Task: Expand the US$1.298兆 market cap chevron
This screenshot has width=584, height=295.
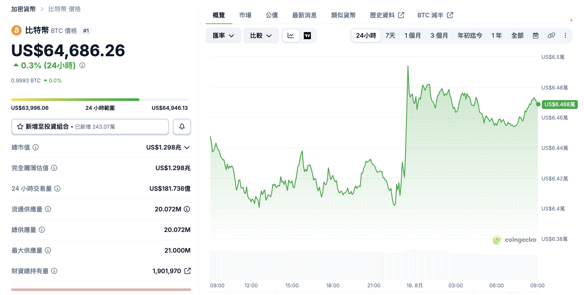Action: [187, 147]
